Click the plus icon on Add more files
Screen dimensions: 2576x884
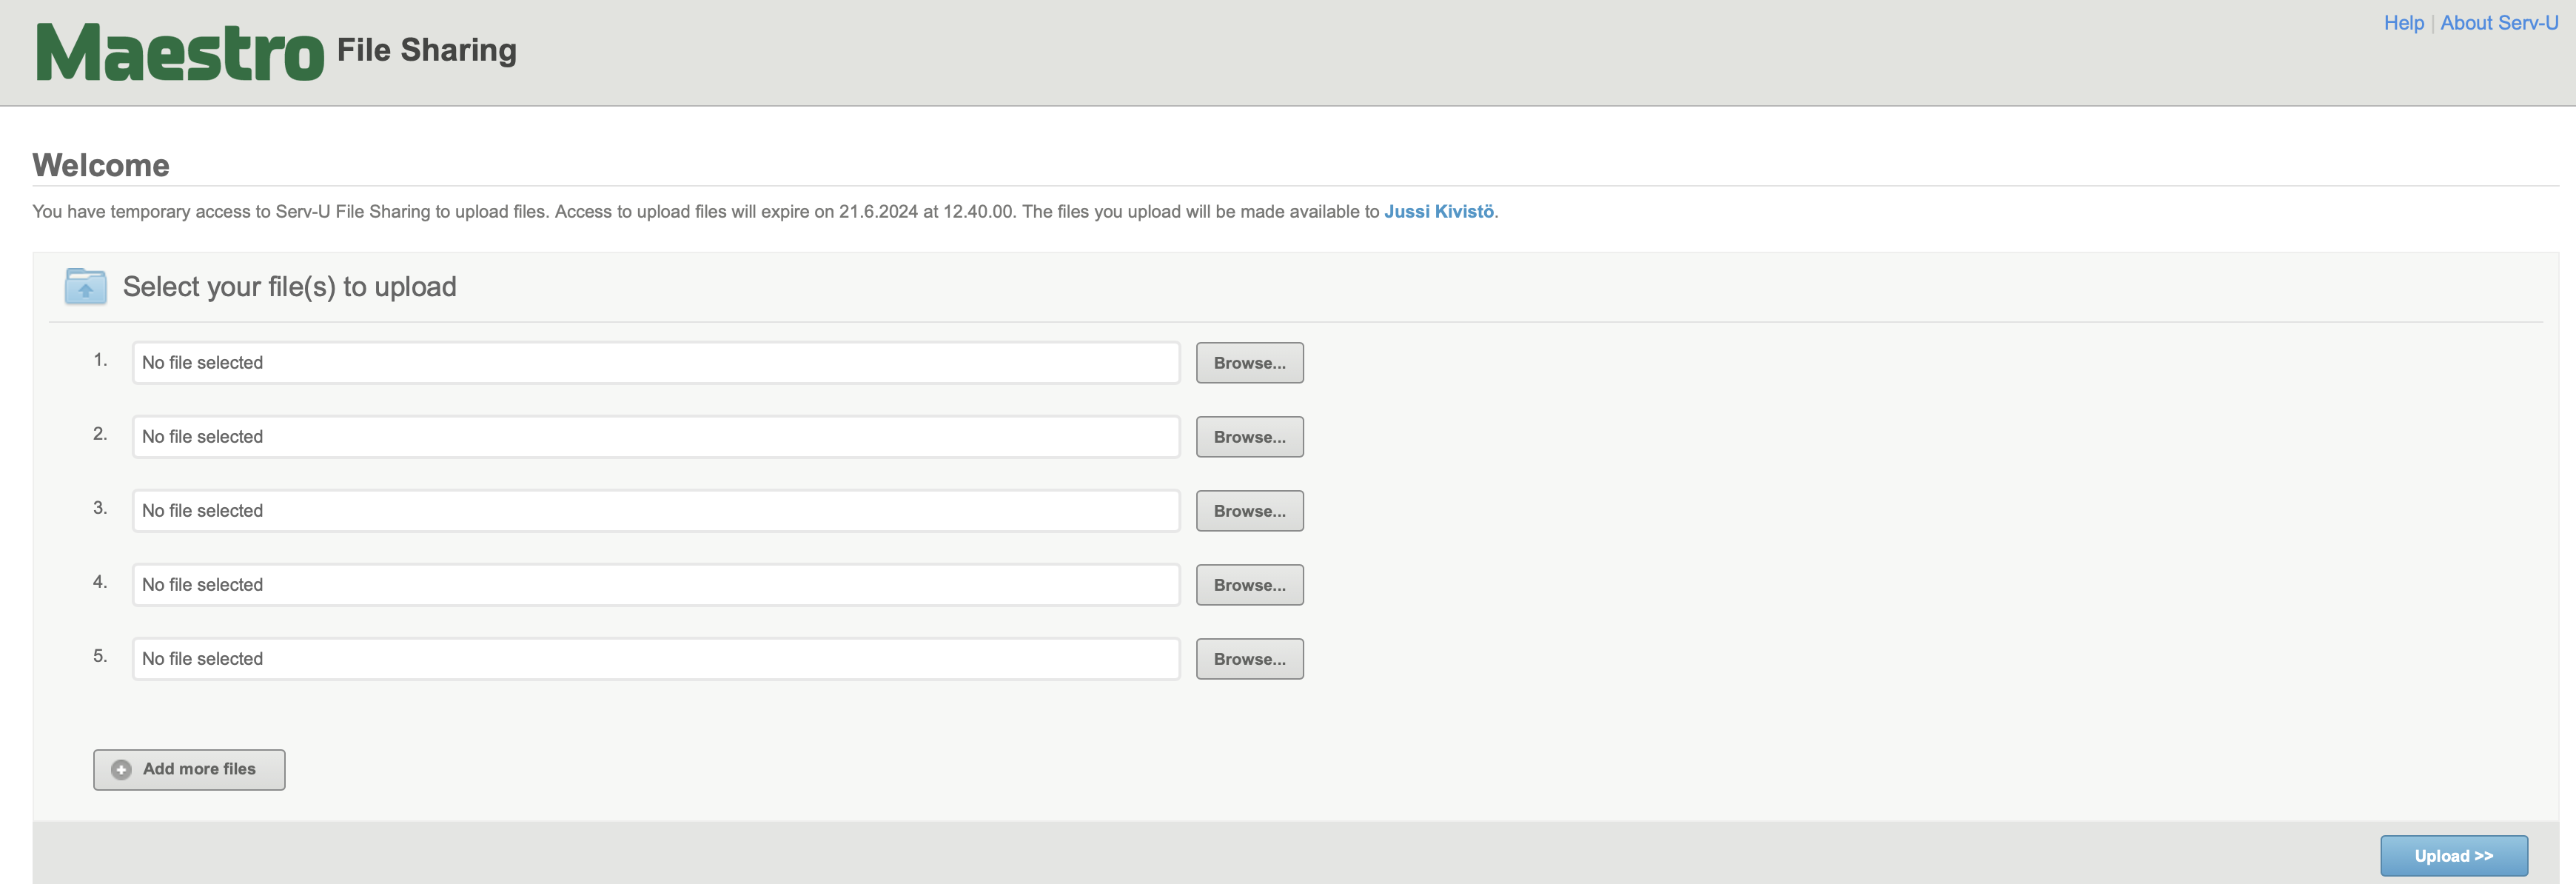pos(121,769)
